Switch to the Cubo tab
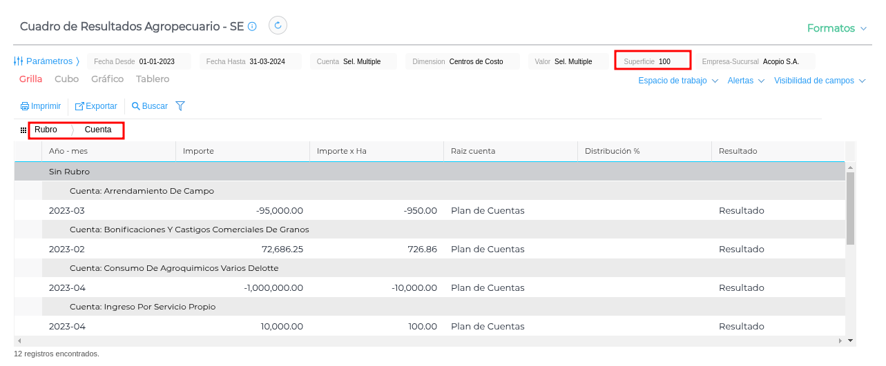886x366 pixels. point(66,79)
